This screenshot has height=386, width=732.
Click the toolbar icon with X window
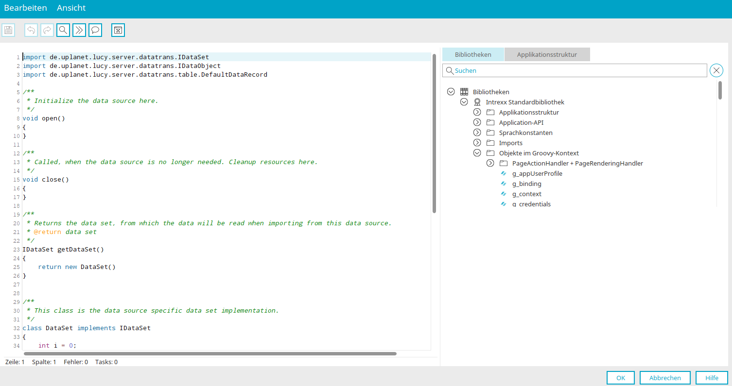click(118, 30)
